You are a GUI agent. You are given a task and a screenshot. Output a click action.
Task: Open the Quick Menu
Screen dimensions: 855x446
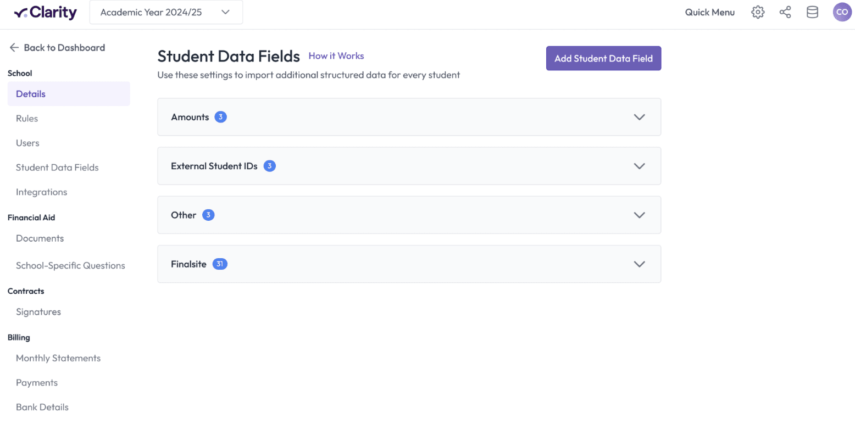coord(709,12)
